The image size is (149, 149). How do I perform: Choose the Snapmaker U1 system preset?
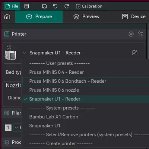tap(86, 126)
